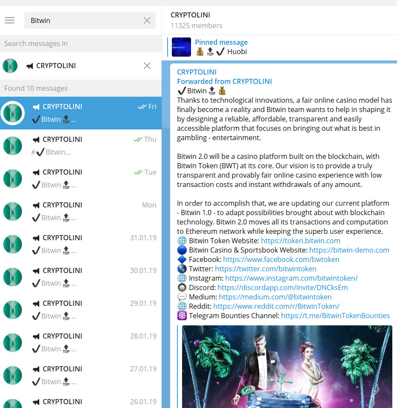Click the globe icon beside Instagram
The height and width of the screenshot is (408, 397).
(x=182, y=278)
